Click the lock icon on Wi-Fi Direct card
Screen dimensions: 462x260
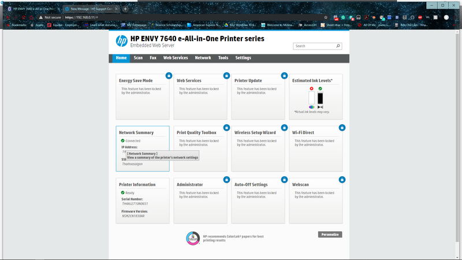[x=342, y=128]
